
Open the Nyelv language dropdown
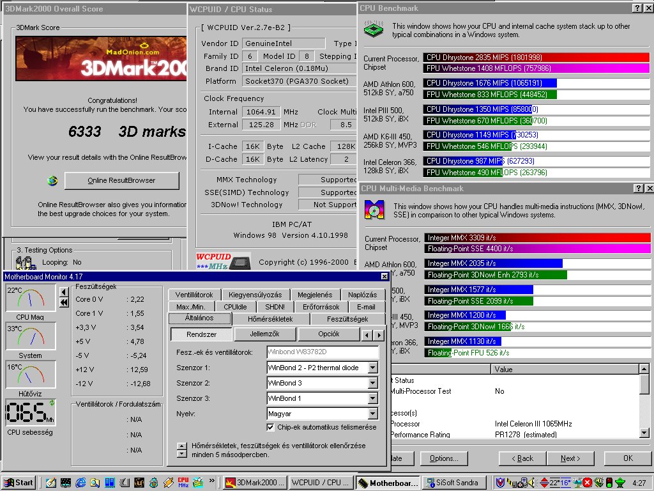click(x=373, y=414)
